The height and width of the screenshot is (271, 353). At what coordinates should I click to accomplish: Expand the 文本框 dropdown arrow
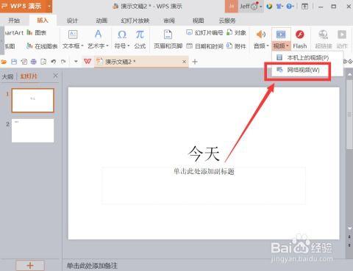click(82, 46)
